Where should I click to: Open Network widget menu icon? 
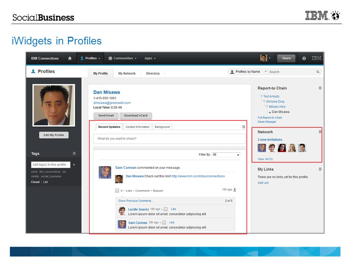[x=320, y=132]
